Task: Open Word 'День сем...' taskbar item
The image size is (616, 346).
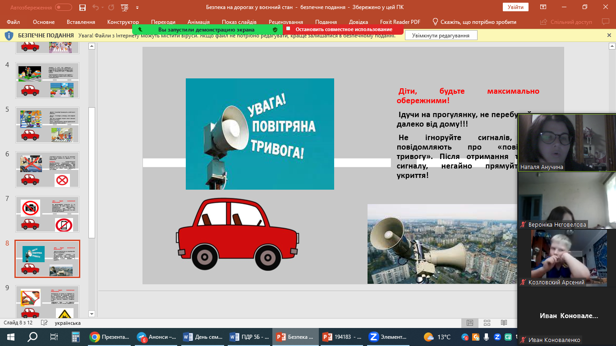Action: click(x=203, y=337)
